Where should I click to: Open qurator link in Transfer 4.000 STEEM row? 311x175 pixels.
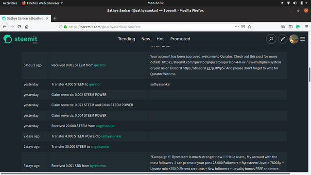pos(95,84)
